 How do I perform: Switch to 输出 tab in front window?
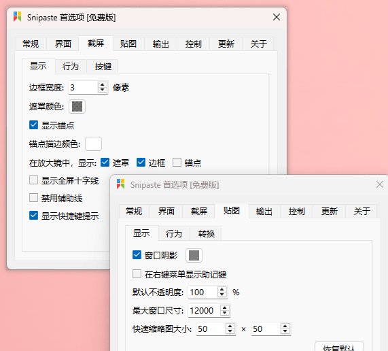coord(264,212)
